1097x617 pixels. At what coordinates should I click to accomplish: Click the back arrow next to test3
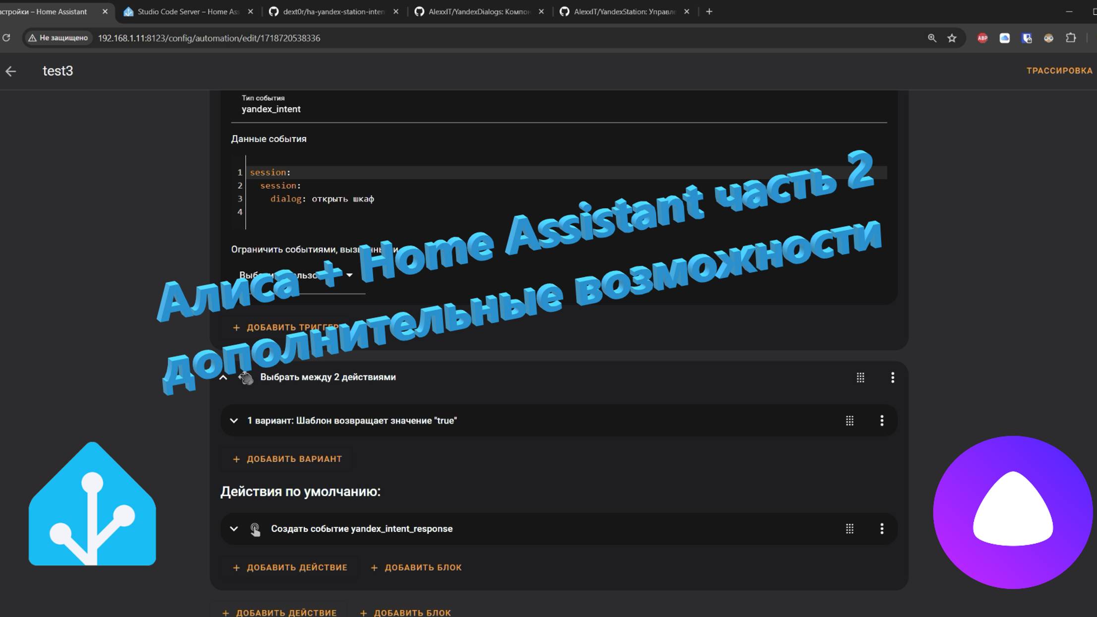(x=11, y=71)
